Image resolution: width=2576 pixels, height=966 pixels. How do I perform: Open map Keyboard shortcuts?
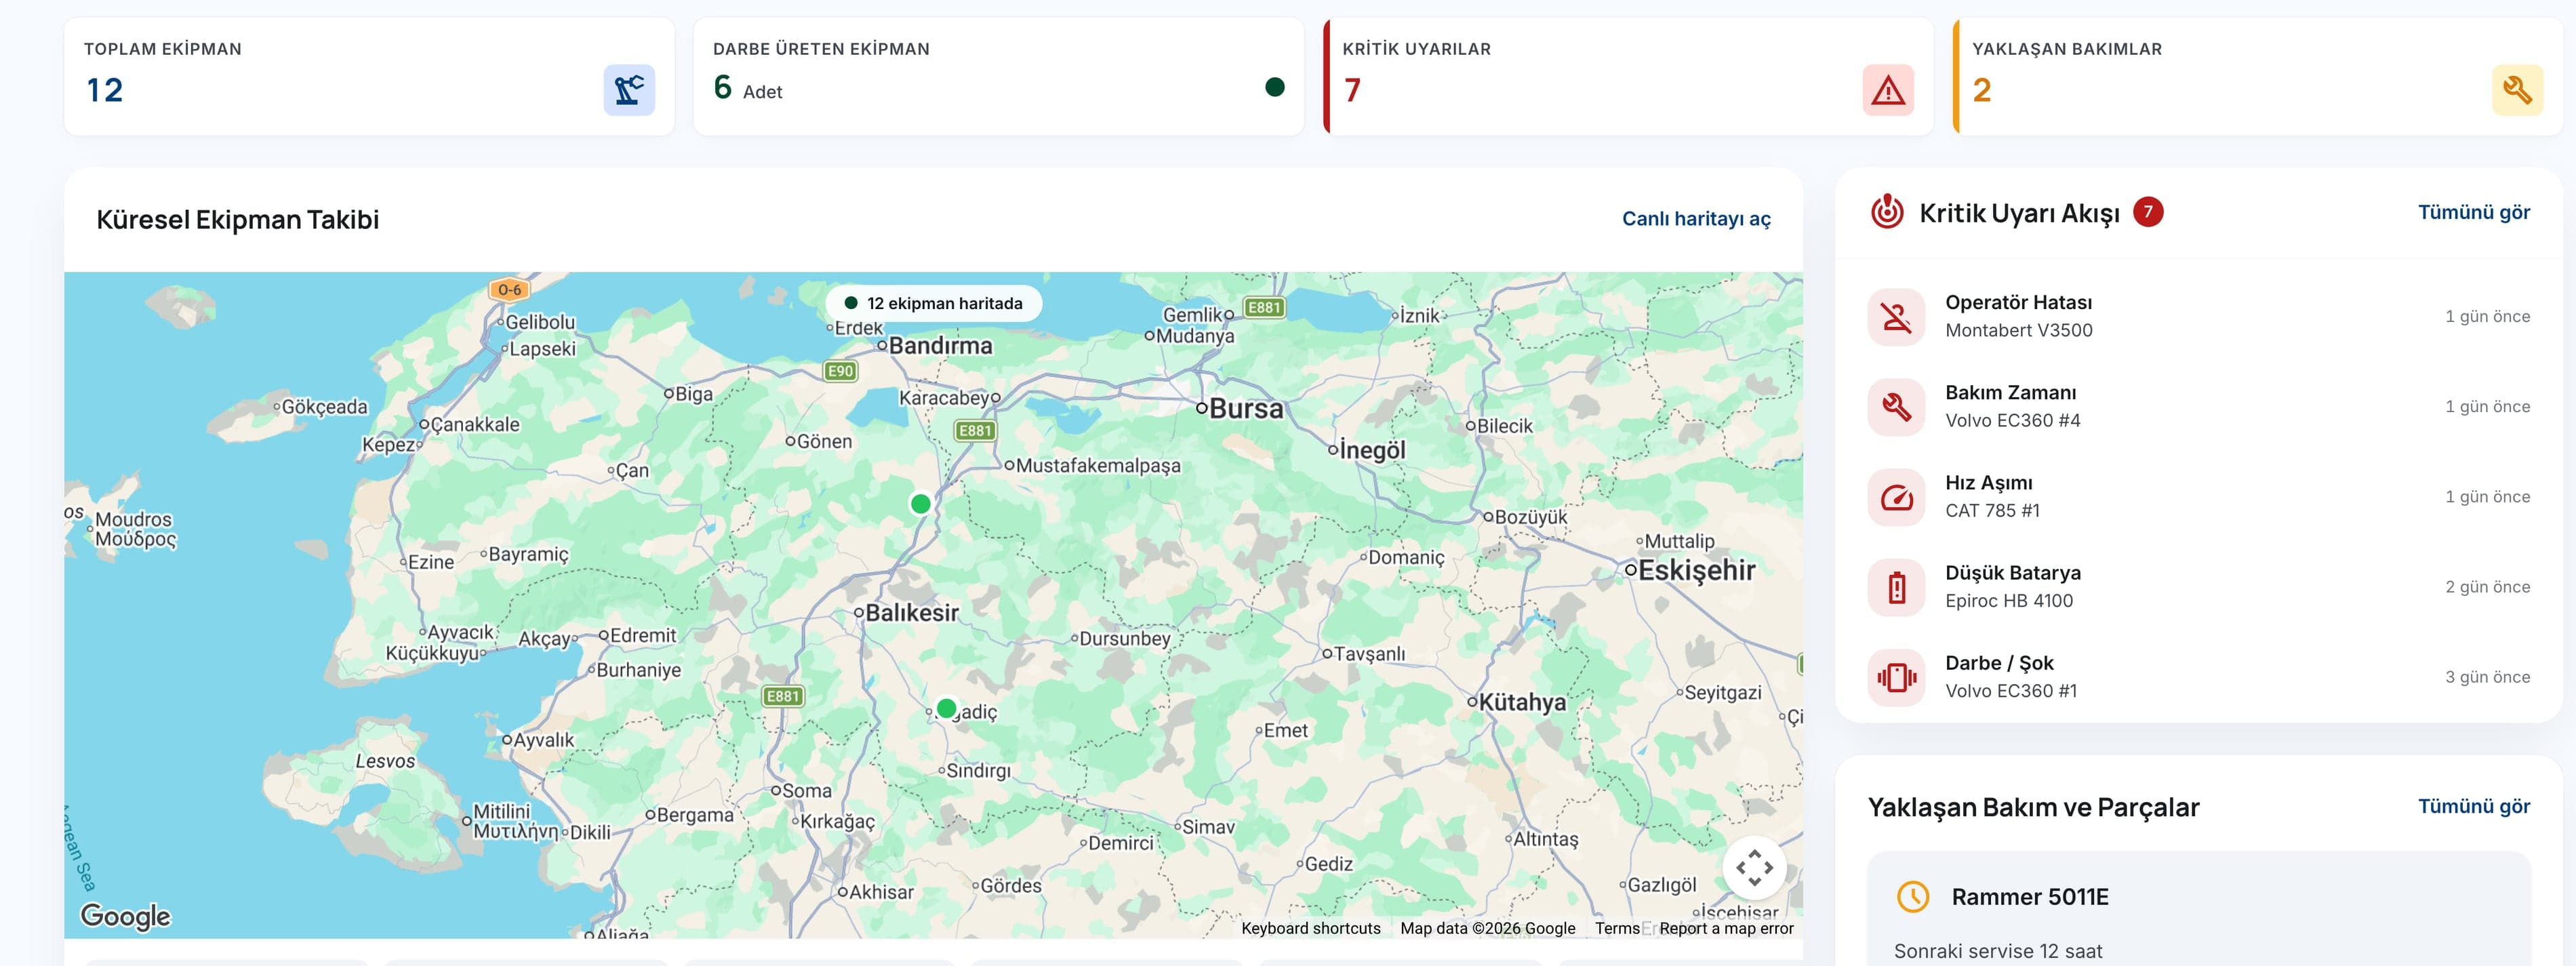(1310, 928)
